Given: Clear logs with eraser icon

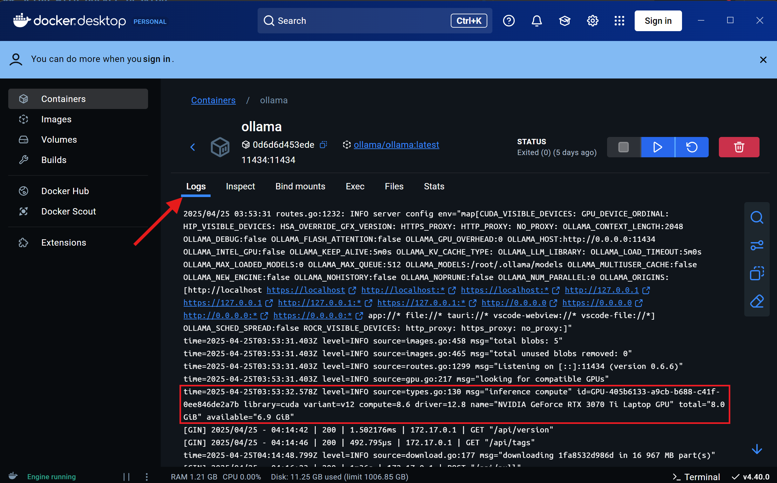Looking at the screenshot, I should (x=757, y=301).
